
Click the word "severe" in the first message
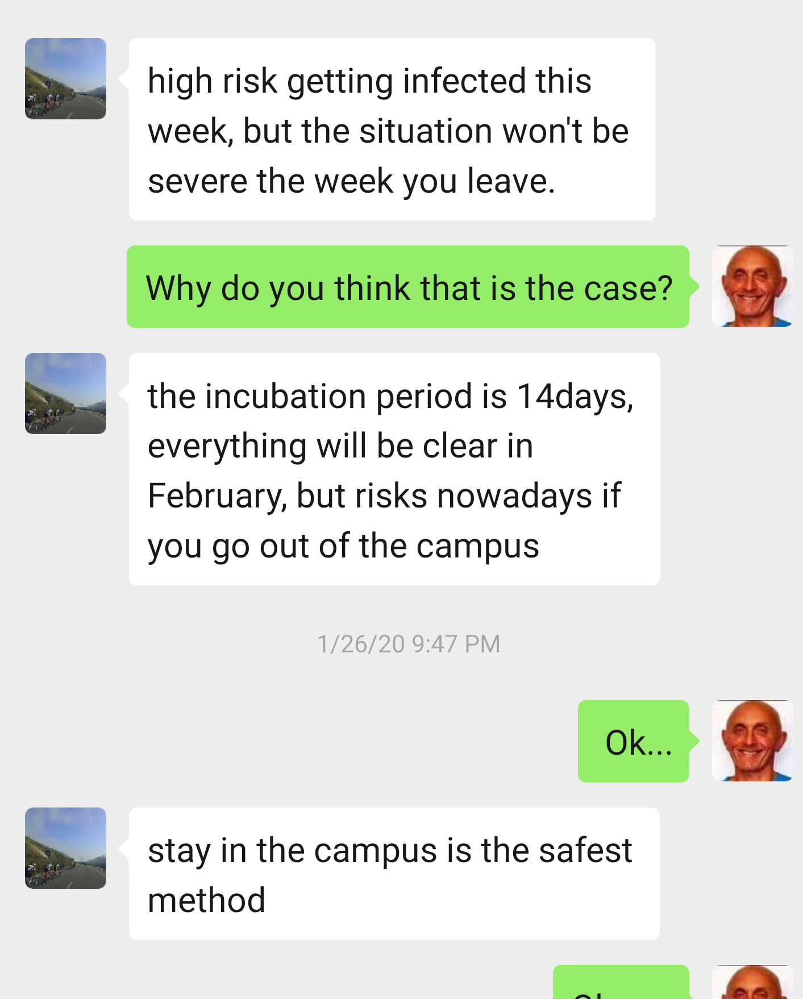coord(197,181)
